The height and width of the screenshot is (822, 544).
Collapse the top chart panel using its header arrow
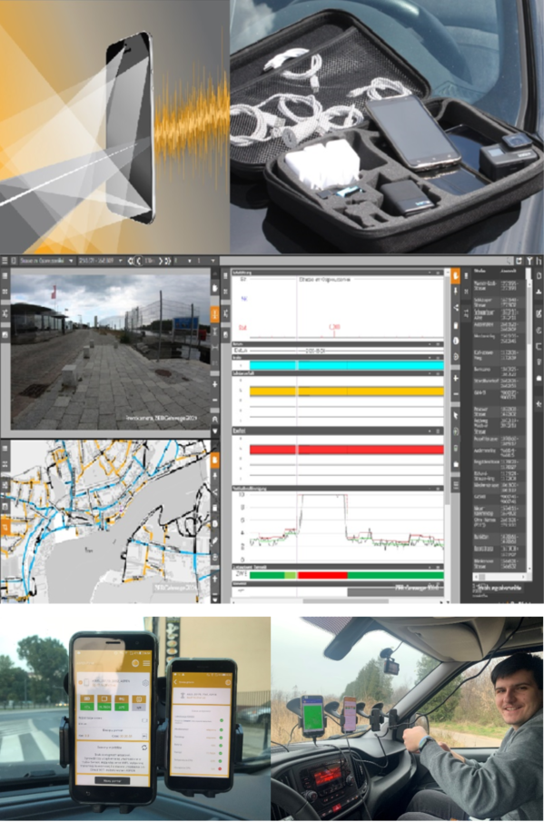click(430, 273)
